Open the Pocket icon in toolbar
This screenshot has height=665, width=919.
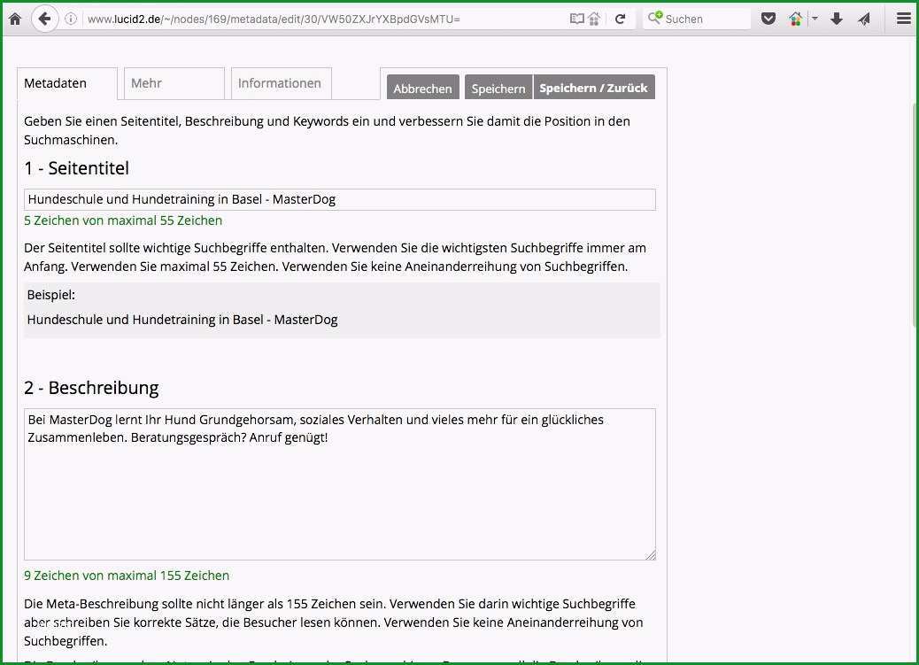tap(768, 19)
